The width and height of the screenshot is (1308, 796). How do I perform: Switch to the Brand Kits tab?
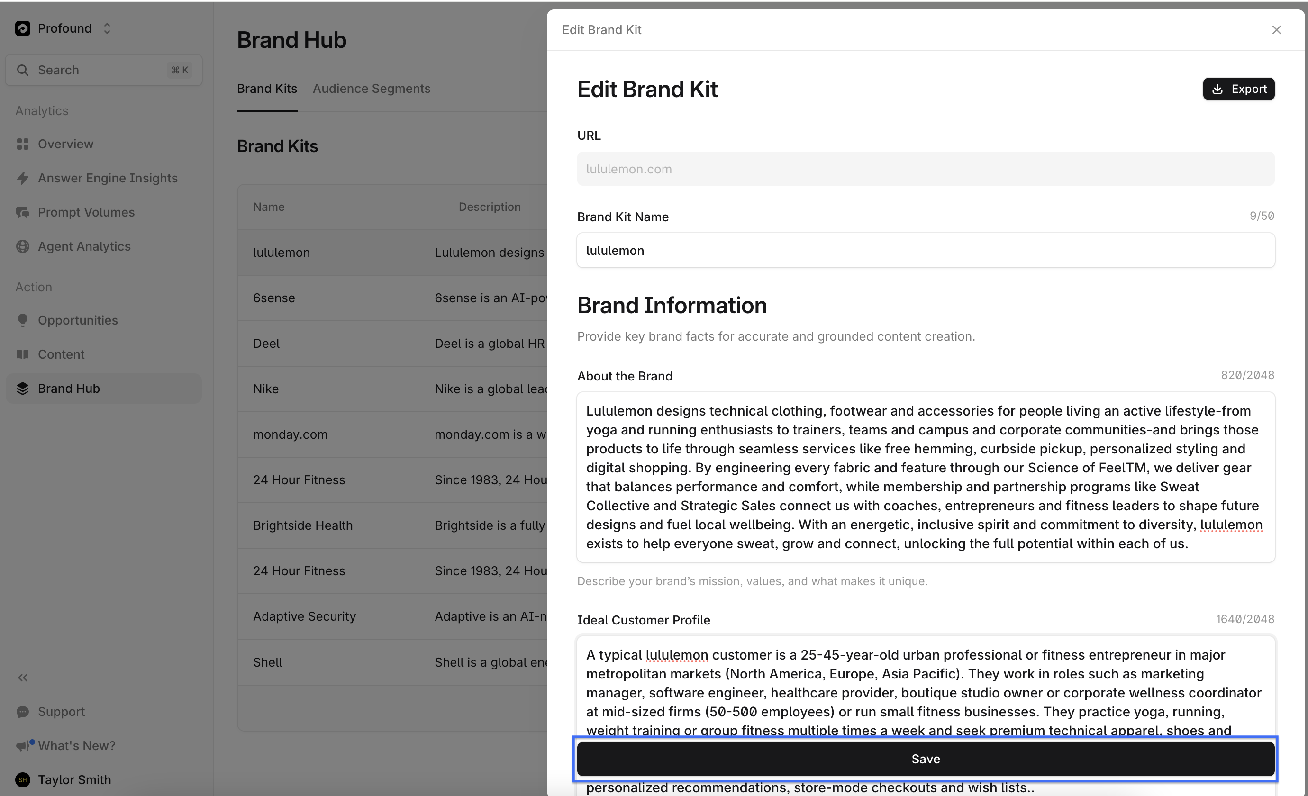pos(267,89)
